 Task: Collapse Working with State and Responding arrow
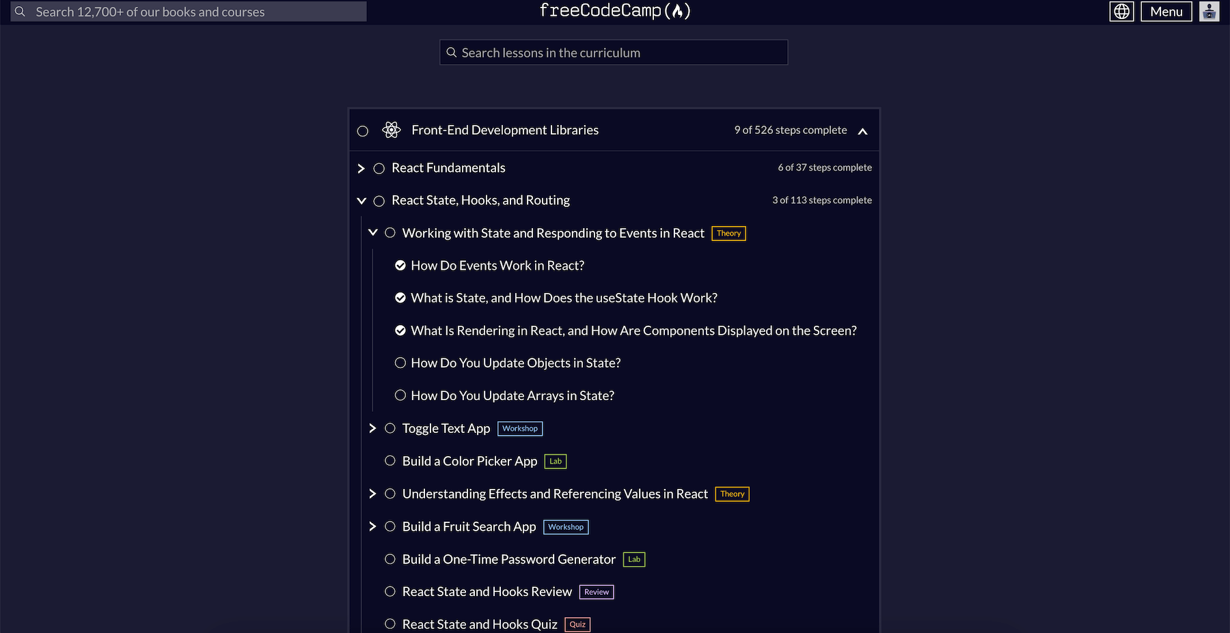click(x=372, y=233)
